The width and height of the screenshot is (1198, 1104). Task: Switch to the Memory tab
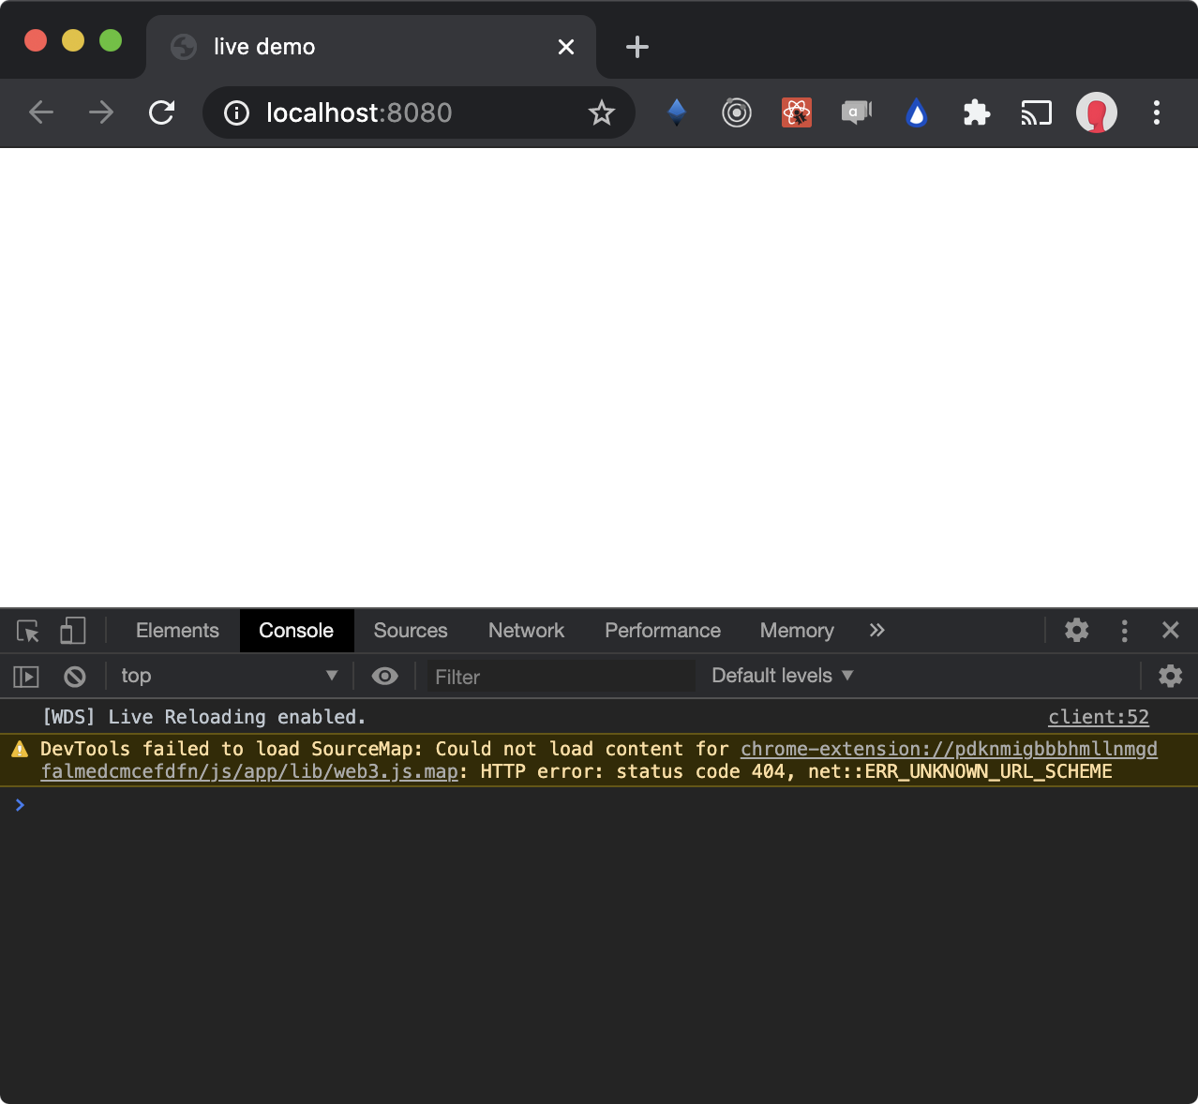tap(797, 631)
